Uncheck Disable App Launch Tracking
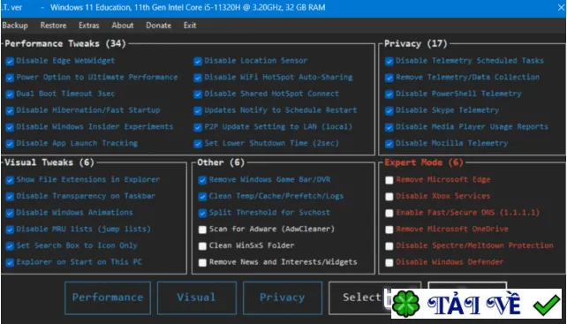Viewport: 567px width, 324px height. click(10, 144)
